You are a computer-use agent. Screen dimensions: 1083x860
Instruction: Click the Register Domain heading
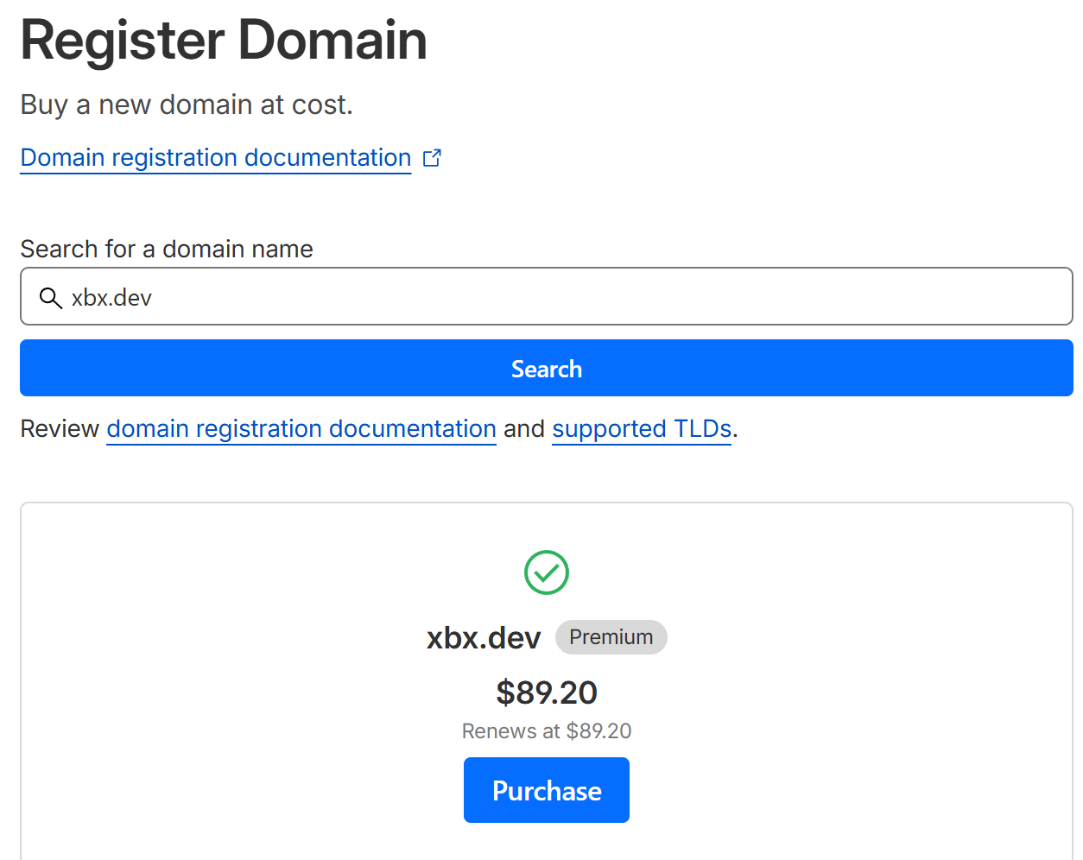point(224,39)
